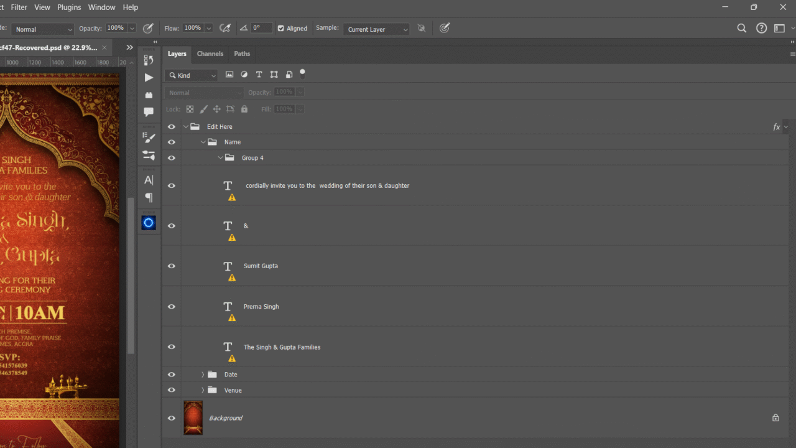Filter layers by type layers icon
This screenshot has width=796, height=448.
coord(259,75)
